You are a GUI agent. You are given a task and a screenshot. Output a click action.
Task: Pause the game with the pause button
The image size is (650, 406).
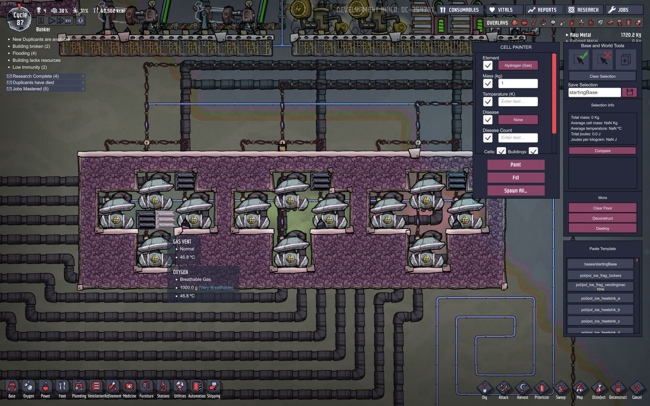pos(41,21)
